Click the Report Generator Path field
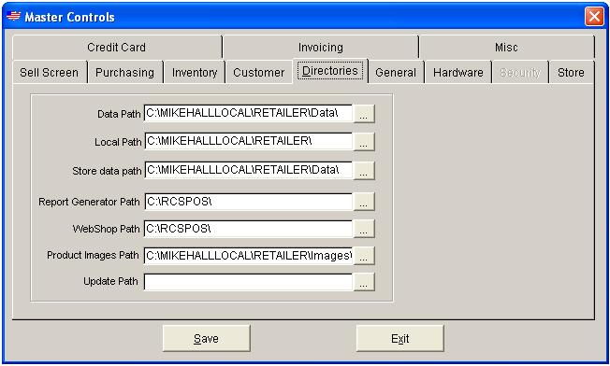Screen dimensions: 610x366 (x=248, y=202)
